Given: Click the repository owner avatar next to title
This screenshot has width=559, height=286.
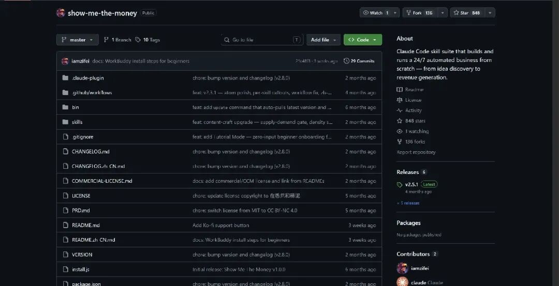Looking at the screenshot, I should point(61,13).
